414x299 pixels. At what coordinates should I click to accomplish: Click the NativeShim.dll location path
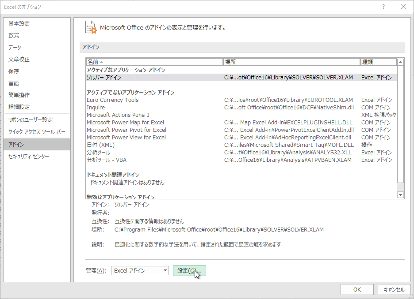coord(289,108)
